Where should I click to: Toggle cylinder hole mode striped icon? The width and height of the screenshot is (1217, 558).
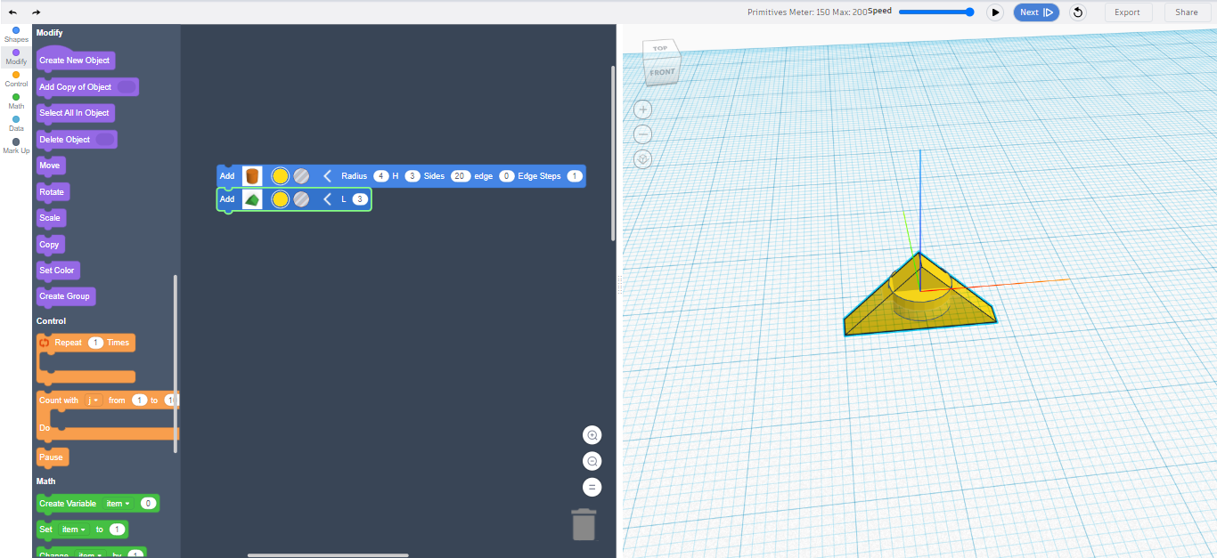coord(301,176)
